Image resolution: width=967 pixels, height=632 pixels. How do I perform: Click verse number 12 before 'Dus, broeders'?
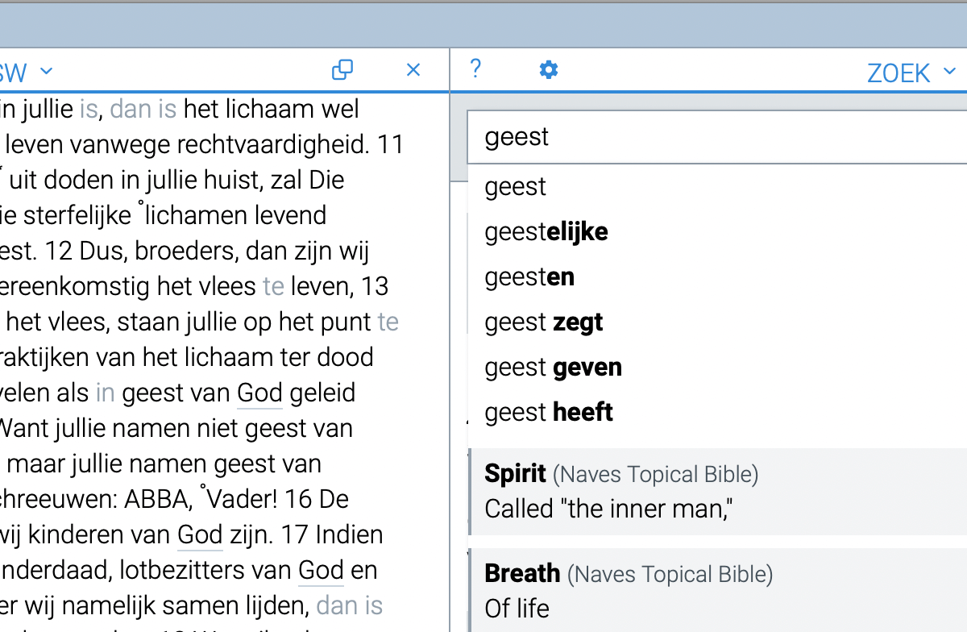(x=61, y=251)
